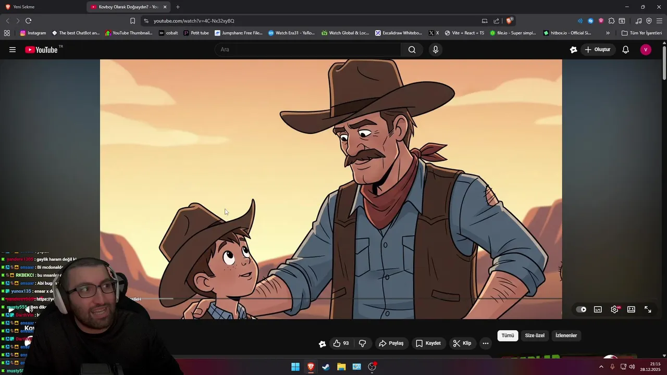Click the sparkle icon beside like button
This screenshot has height=375, width=667.
[322, 343]
